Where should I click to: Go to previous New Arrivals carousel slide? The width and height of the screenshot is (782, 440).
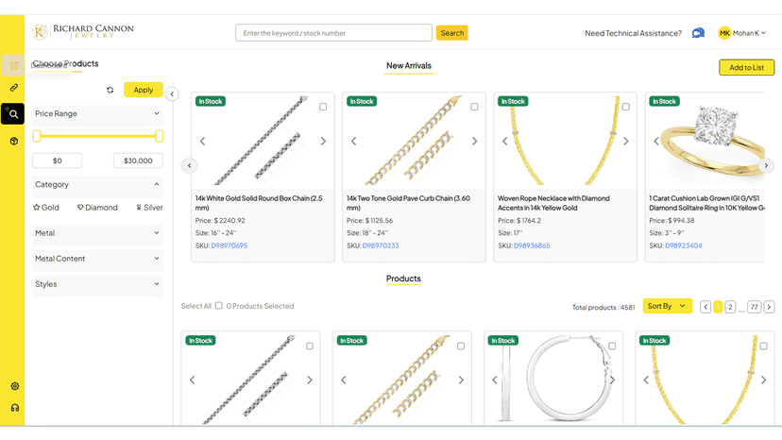(189, 165)
